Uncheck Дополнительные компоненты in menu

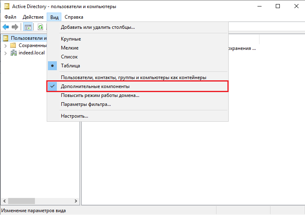pyautogui.click(x=95, y=86)
